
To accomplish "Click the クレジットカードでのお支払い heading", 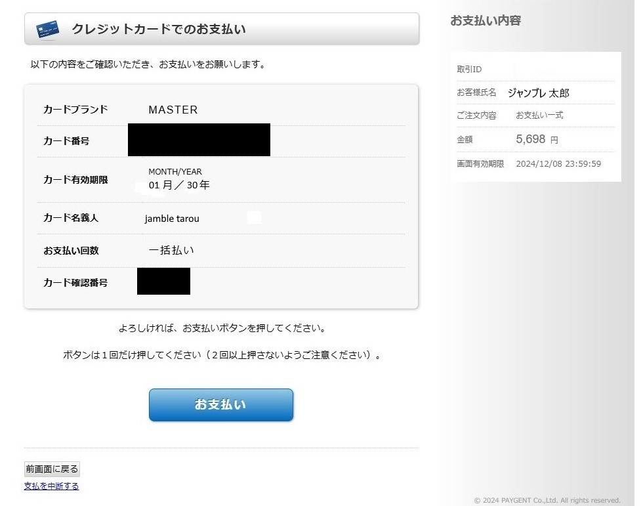I will click(159, 29).
